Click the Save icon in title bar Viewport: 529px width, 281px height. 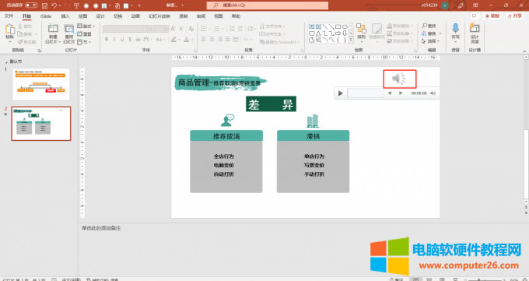point(44,5)
